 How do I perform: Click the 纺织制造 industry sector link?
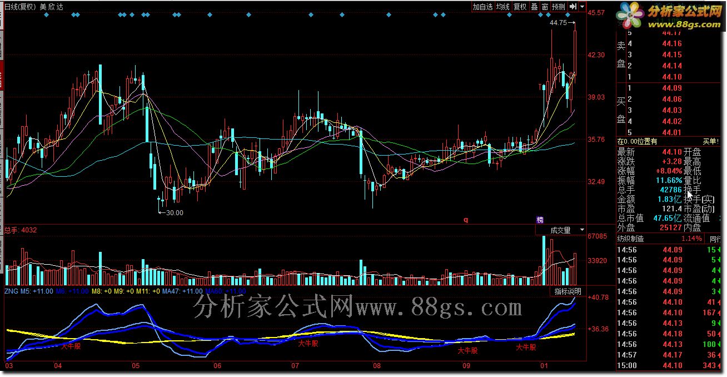(631, 239)
